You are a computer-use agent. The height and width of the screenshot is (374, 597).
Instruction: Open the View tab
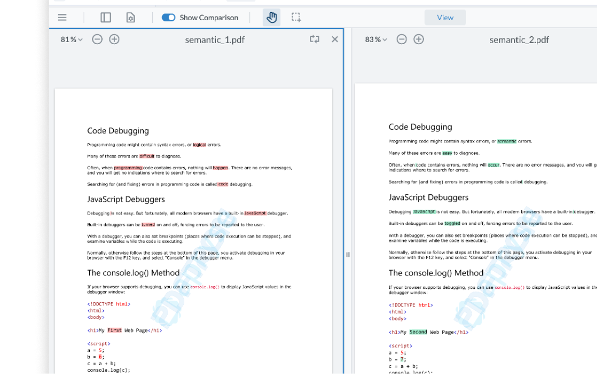445,18
